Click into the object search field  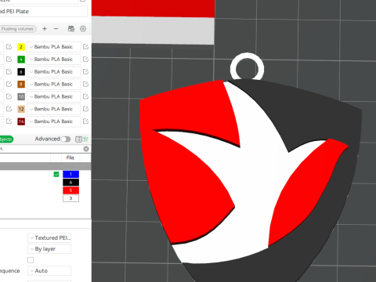pyautogui.click(x=42, y=149)
